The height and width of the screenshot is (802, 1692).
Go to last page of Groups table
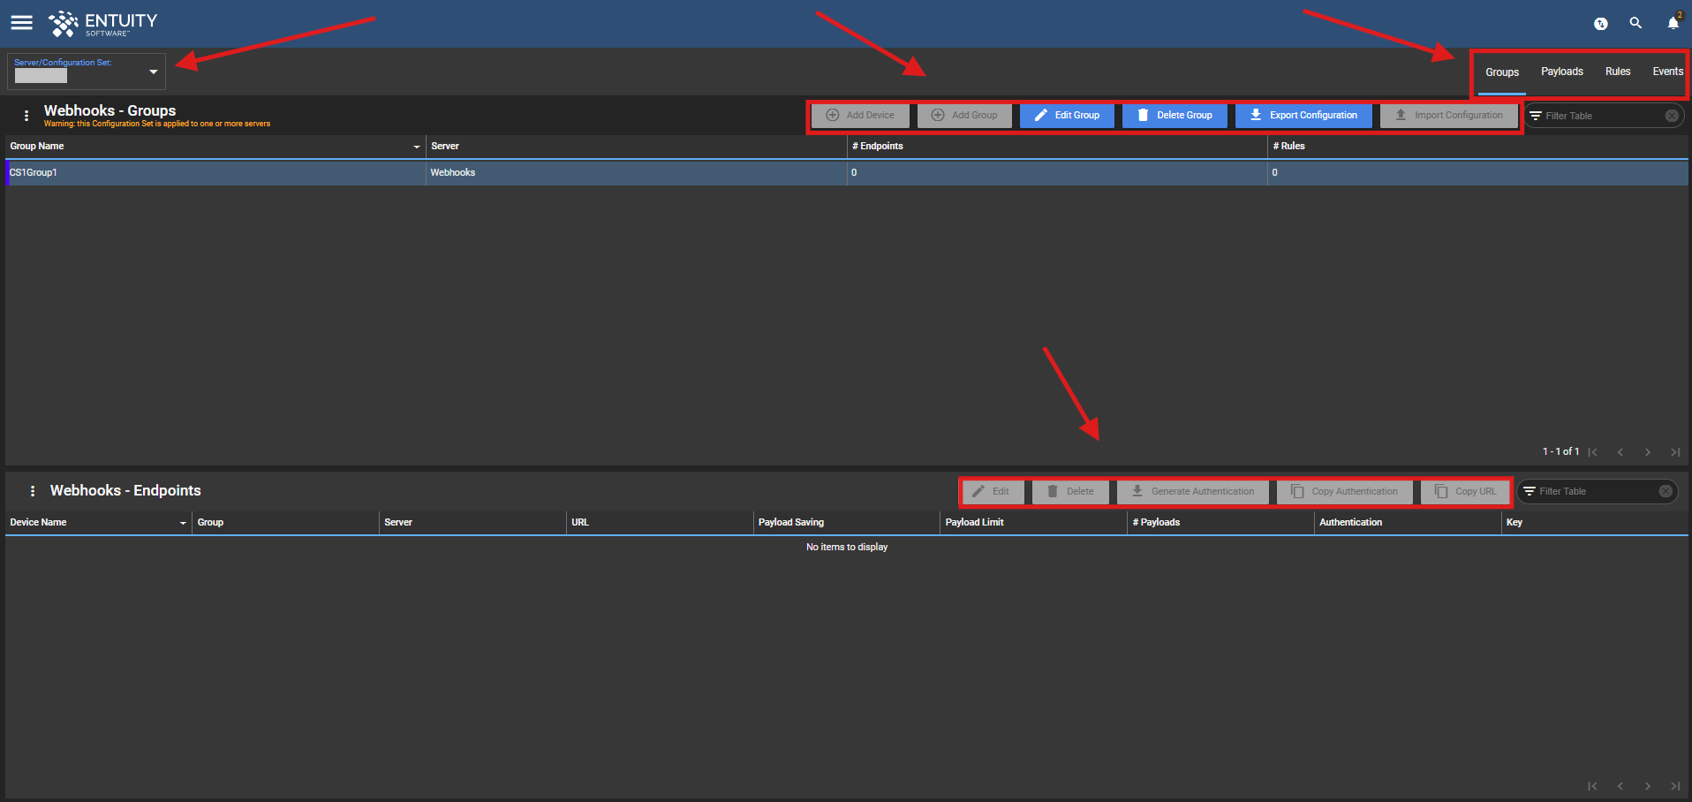[1675, 452]
